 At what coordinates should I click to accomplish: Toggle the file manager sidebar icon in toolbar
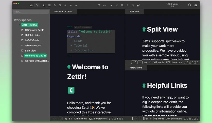(x=31, y=5)
